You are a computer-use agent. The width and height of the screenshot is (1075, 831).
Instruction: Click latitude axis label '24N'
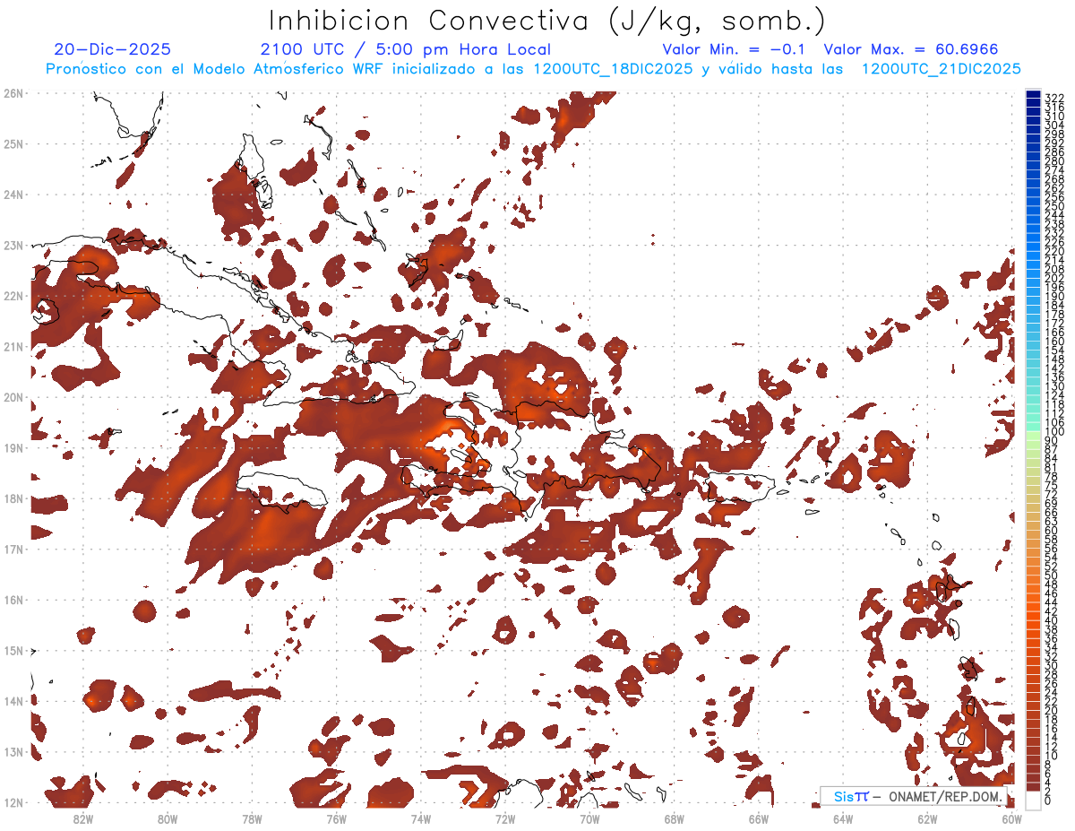pos(13,195)
